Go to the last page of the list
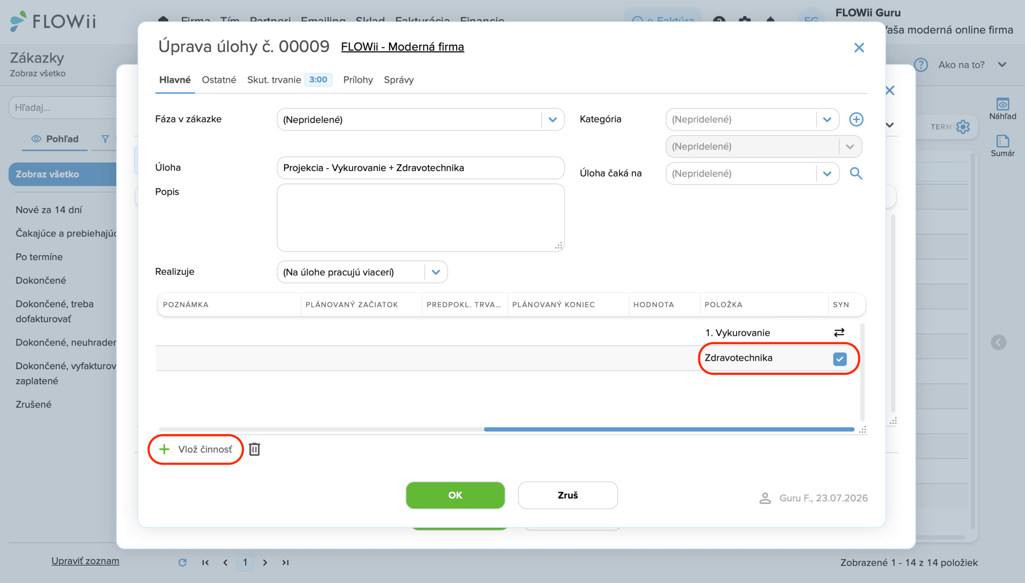 point(285,563)
